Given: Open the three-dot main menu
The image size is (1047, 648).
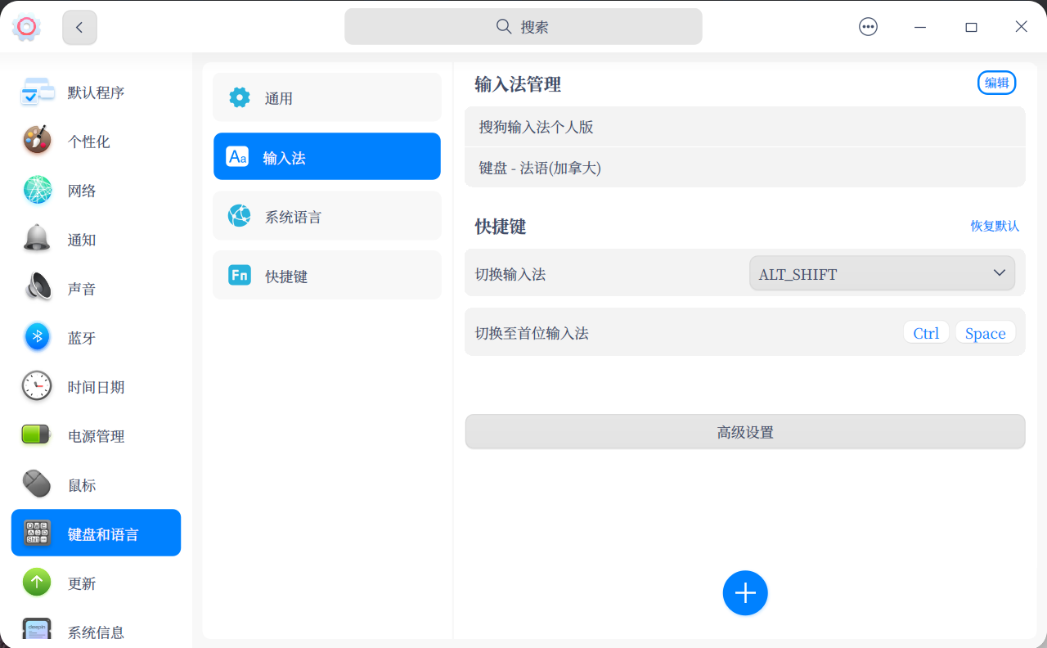Looking at the screenshot, I should [868, 27].
